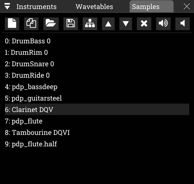Open a sample file with the folder icon
Image resolution: width=194 pixels, height=184 pixels.
tap(51, 23)
